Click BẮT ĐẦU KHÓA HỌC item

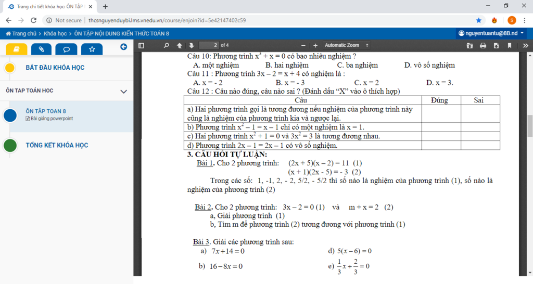(x=55, y=68)
